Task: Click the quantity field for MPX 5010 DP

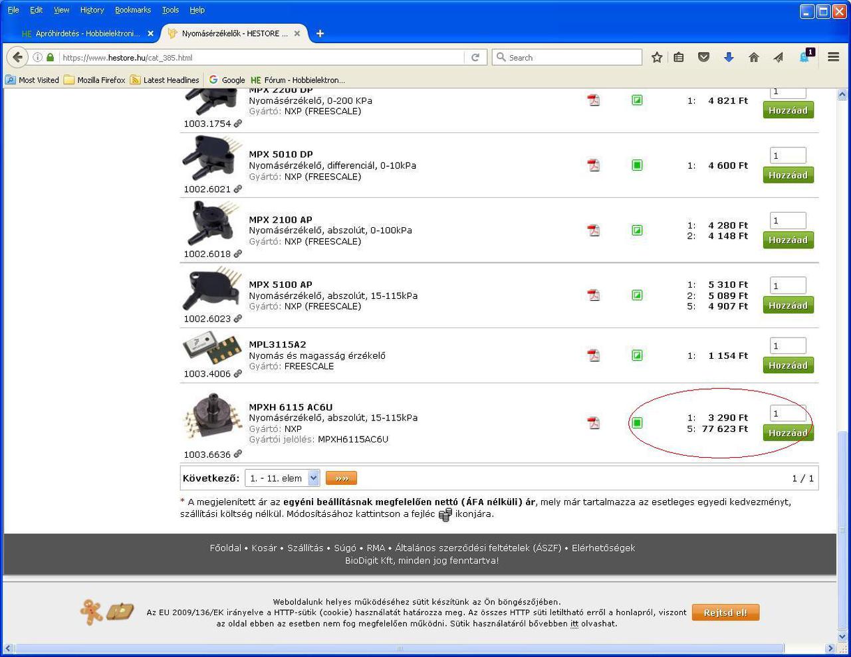Action: (x=788, y=155)
